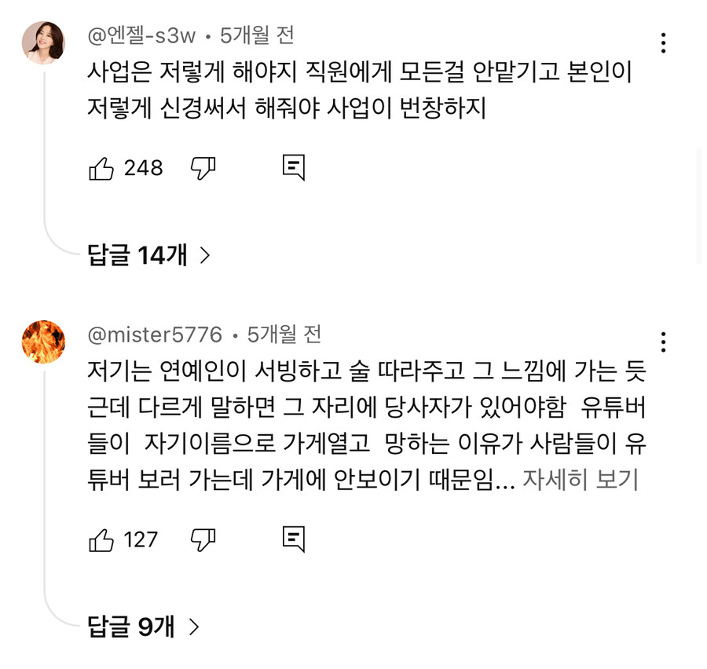707x669 pixels.
Task: Like the comment by @엔젤-s3w
Action: click(101, 168)
